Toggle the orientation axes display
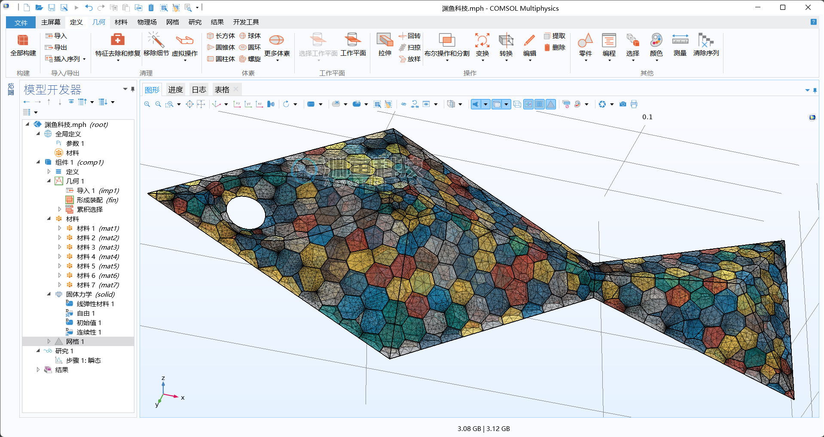The height and width of the screenshot is (437, 824). tap(528, 104)
